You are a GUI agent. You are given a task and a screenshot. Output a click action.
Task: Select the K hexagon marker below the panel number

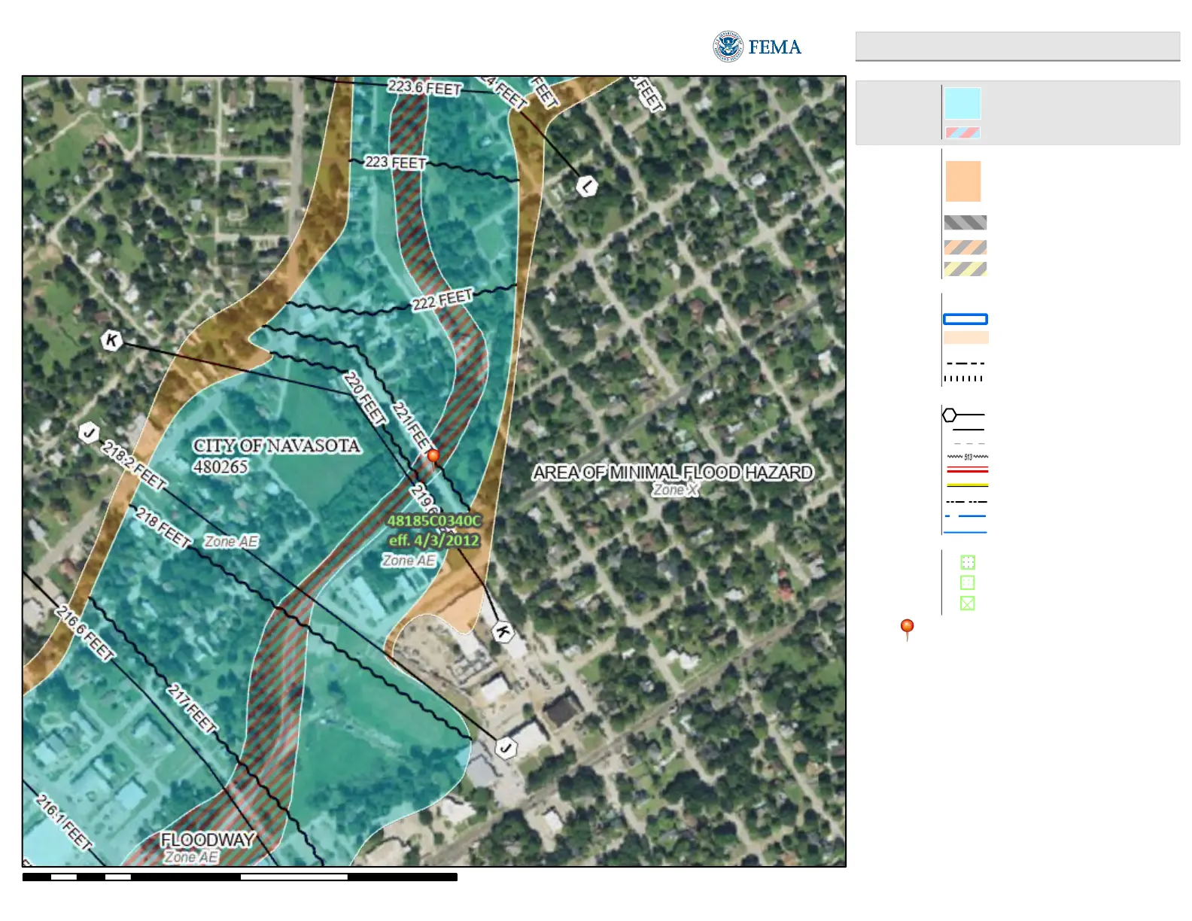coord(502,631)
